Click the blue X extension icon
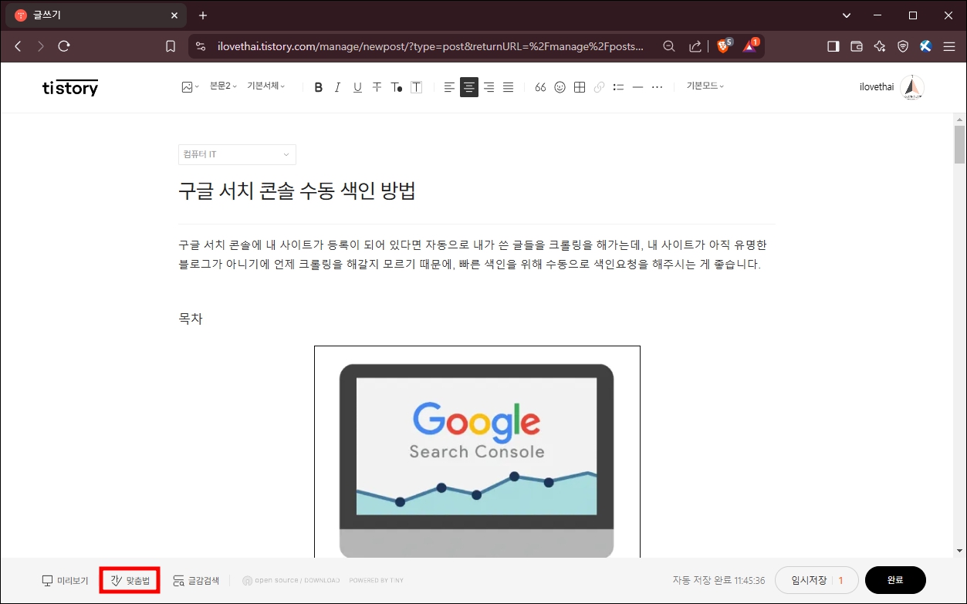The height and width of the screenshot is (604, 967). [926, 46]
